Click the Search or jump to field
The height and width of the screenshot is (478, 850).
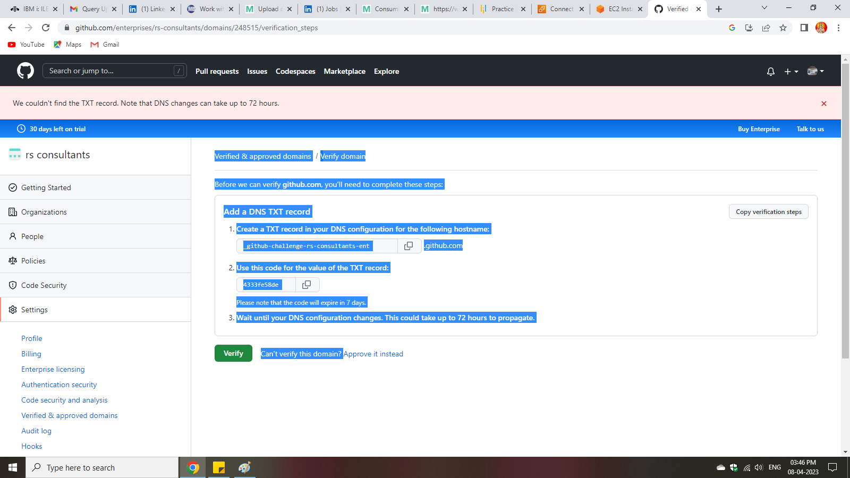coord(114,70)
